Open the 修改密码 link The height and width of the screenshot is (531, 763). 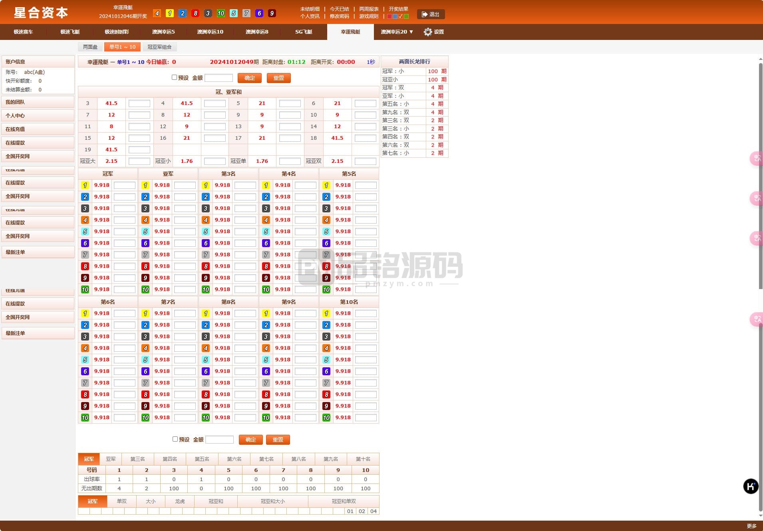[339, 16]
